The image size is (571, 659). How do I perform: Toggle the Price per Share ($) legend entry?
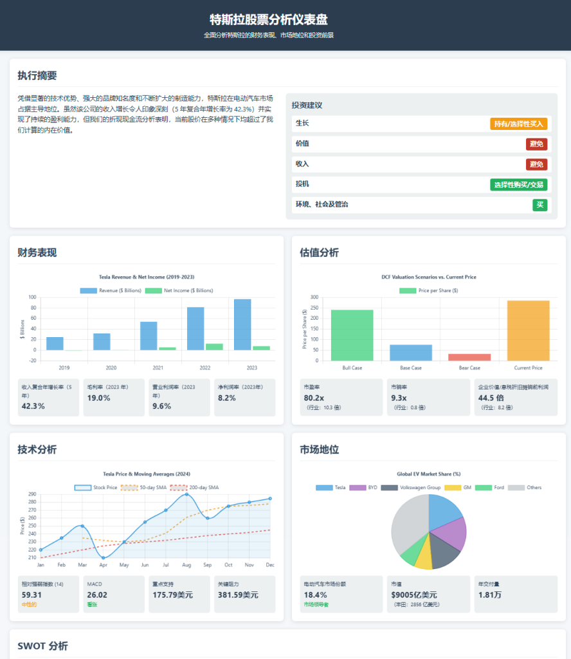tap(428, 290)
